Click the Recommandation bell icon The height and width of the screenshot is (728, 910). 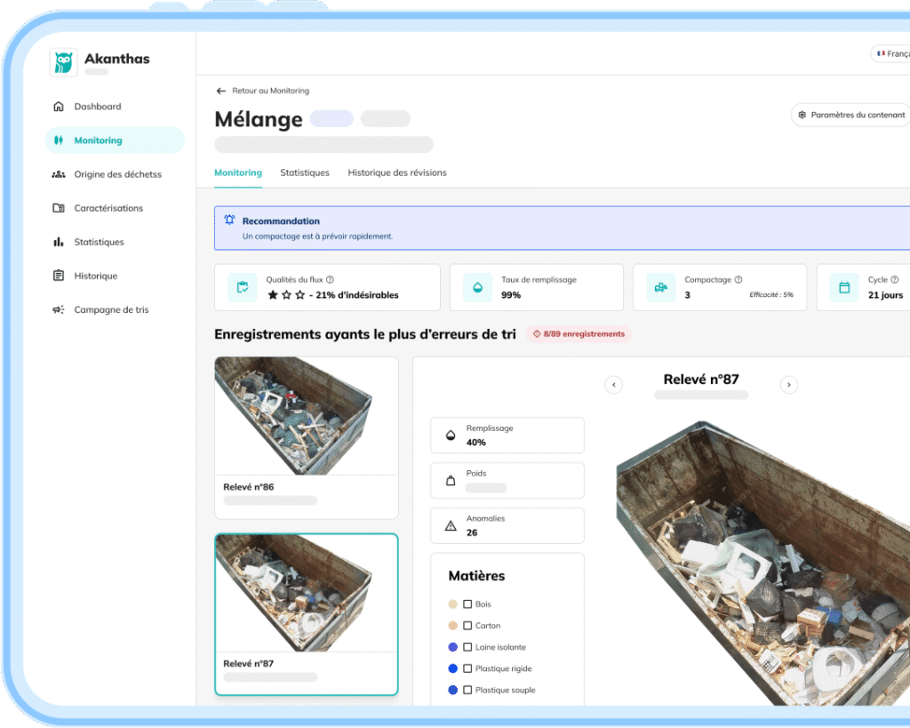pyautogui.click(x=230, y=220)
